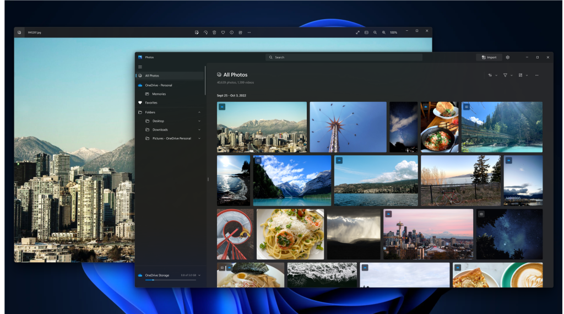Open the sunlit shoreline thumbnail
Image resolution: width=564 pixels, height=314 pixels.
pyautogui.click(x=234, y=181)
